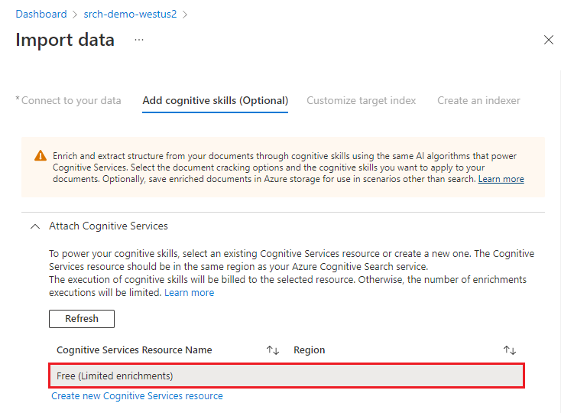Image resolution: width=561 pixels, height=413 pixels.
Task: Click the warning triangle icon
Action: tap(41, 155)
